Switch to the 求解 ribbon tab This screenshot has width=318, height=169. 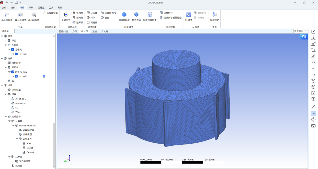[x=31, y=8]
